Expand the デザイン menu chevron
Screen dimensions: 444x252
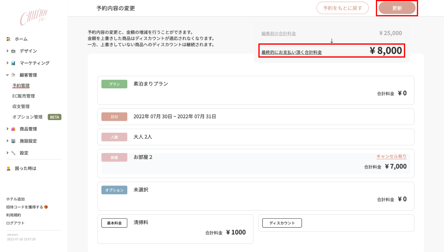click(7, 51)
